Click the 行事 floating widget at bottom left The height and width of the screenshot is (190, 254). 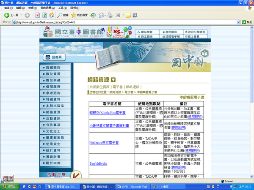point(8,178)
